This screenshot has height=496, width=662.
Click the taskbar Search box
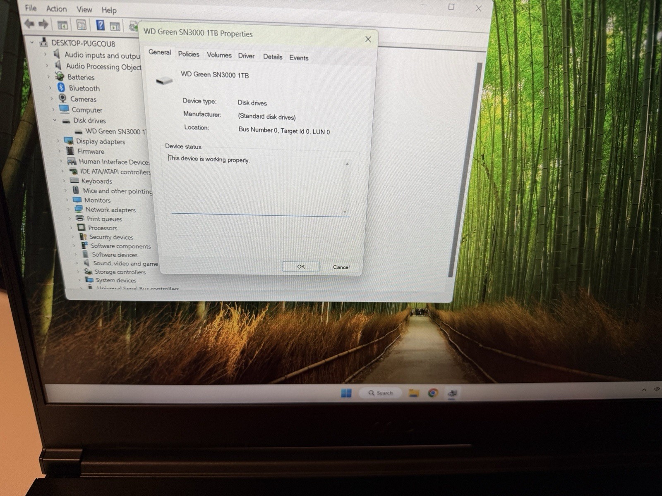click(381, 393)
